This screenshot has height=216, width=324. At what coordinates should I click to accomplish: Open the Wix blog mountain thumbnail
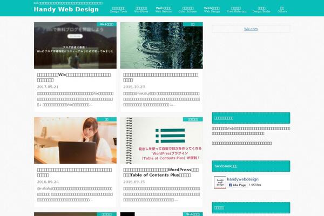pyautogui.click(x=75, y=45)
